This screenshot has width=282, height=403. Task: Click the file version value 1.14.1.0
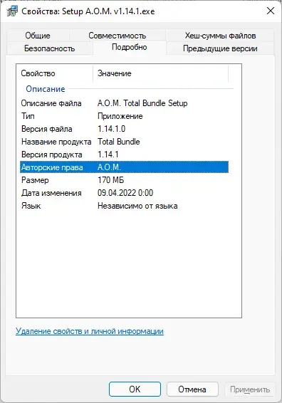pos(111,129)
